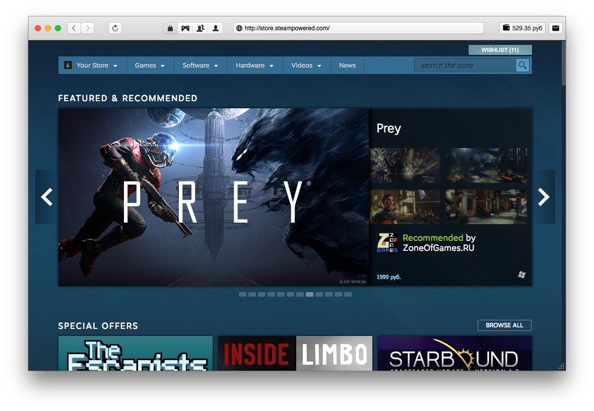Click the window resize grip corner
594x411 pixels.
[562, 367]
